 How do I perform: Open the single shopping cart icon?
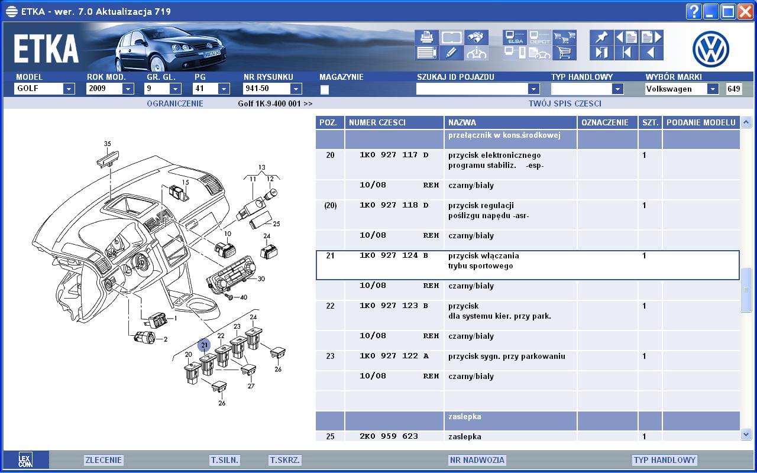tap(564, 53)
